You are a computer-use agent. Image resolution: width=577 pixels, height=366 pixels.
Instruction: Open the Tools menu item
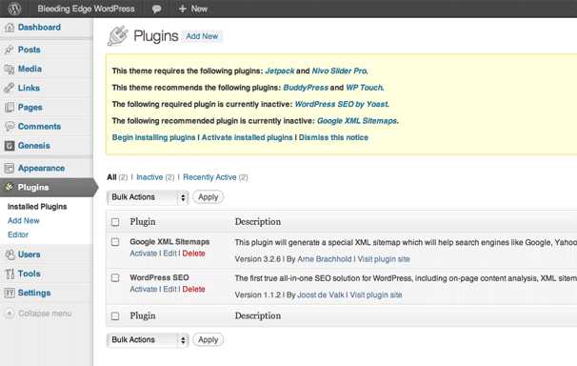[x=30, y=274]
